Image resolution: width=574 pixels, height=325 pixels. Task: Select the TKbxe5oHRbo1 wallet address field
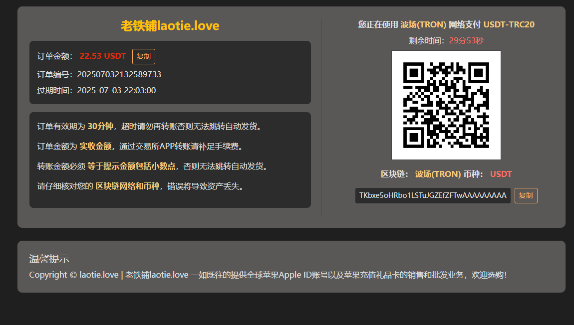coord(432,195)
